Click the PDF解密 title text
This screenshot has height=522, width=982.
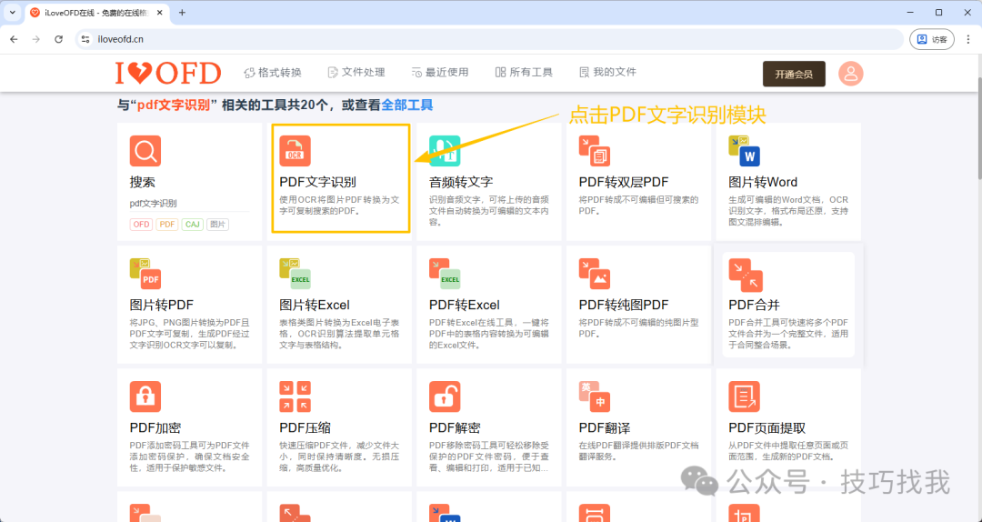455,428
